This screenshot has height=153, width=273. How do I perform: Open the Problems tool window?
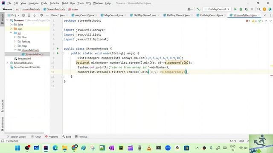click(52, 137)
